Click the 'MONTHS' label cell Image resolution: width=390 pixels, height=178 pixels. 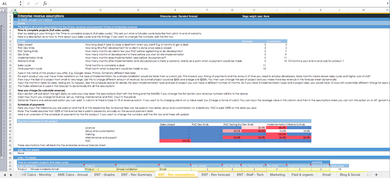[317, 162]
